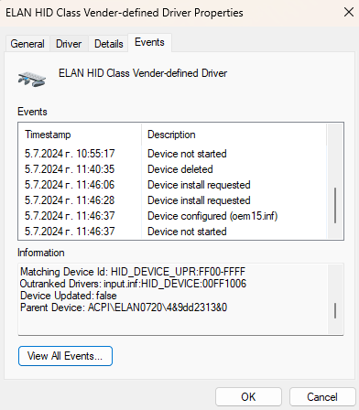Image resolution: width=359 pixels, height=410 pixels.
Task: Click the Device Updated: false line
Action: (x=69, y=296)
